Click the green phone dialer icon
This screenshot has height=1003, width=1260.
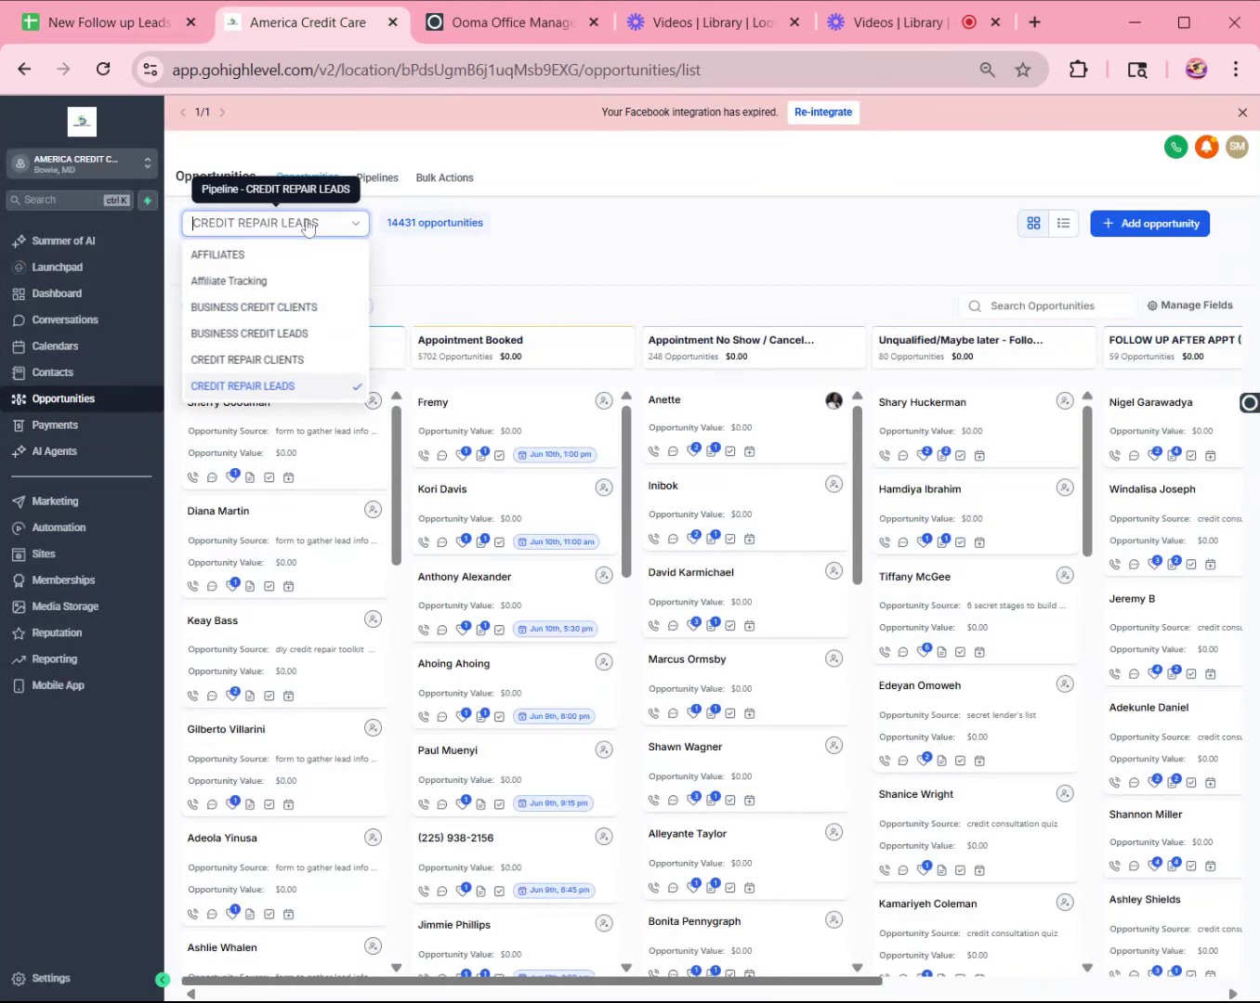pos(1176,147)
